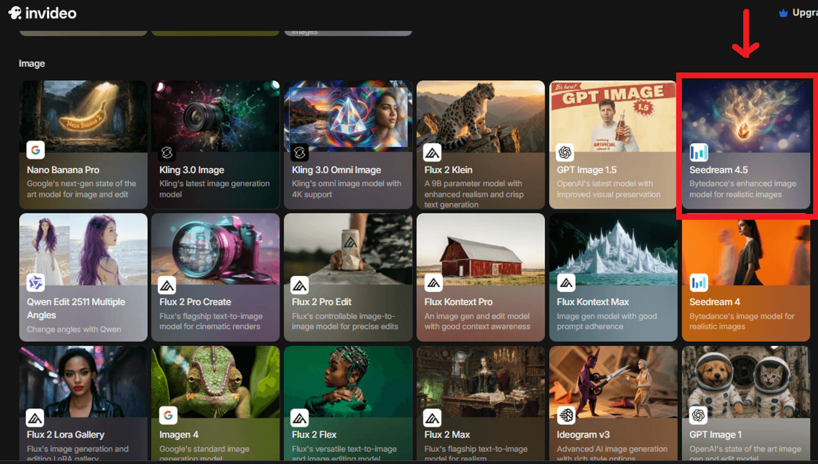Select the Flux 2 Flex model thumbnail

pyautogui.click(x=348, y=380)
